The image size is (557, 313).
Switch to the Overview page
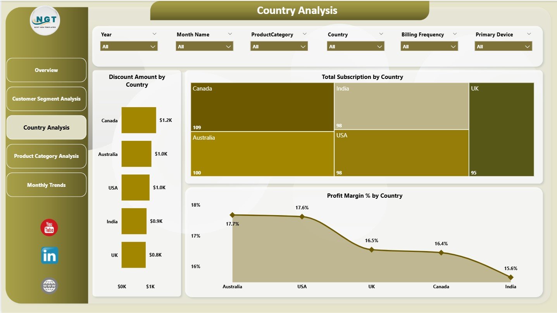46,70
